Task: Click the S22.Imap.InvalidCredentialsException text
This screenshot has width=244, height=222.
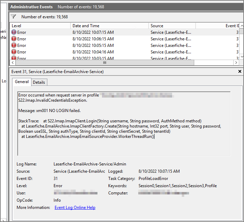Action: pos(53,100)
